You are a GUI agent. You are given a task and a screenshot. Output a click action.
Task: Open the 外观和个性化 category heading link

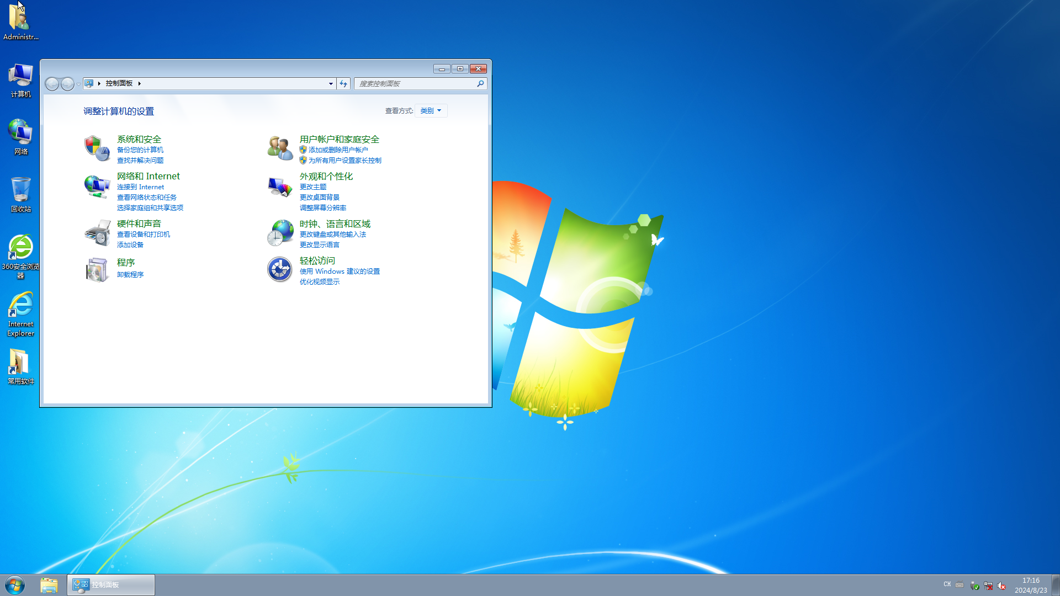[326, 177]
